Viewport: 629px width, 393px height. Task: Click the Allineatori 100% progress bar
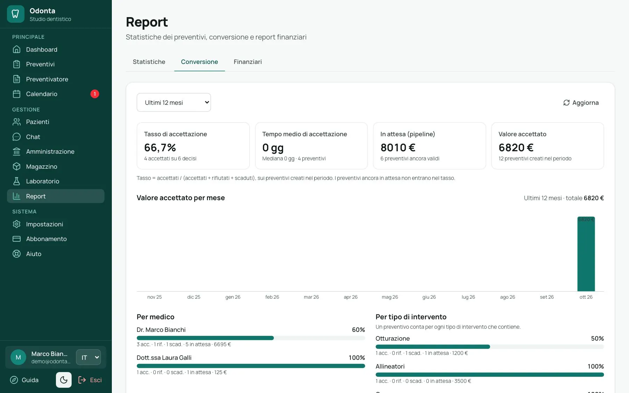point(490,375)
